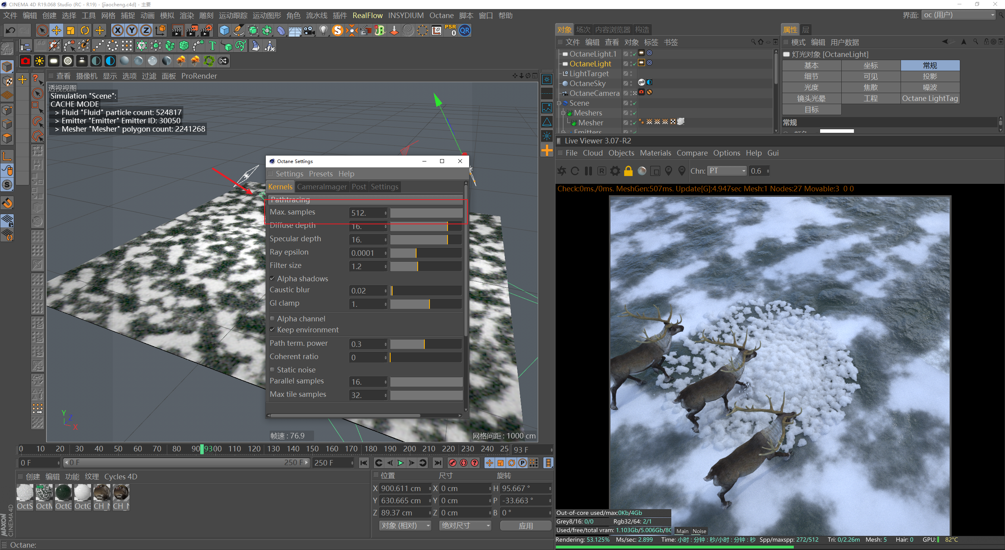Open the 对象 (相对) coordinate dropdown

[406, 526]
